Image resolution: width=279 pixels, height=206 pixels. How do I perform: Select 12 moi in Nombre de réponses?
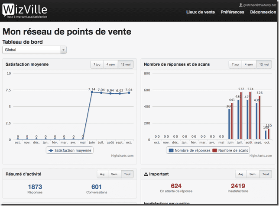click(264, 64)
